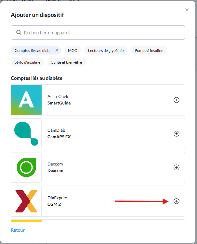
Task: Click the Comptes liés au diabète heading
Action: (36, 78)
